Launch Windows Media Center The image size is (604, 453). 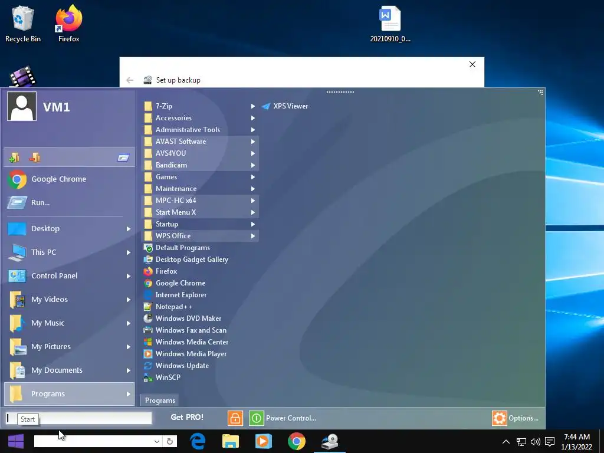pyautogui.click(x=186, y=342)
